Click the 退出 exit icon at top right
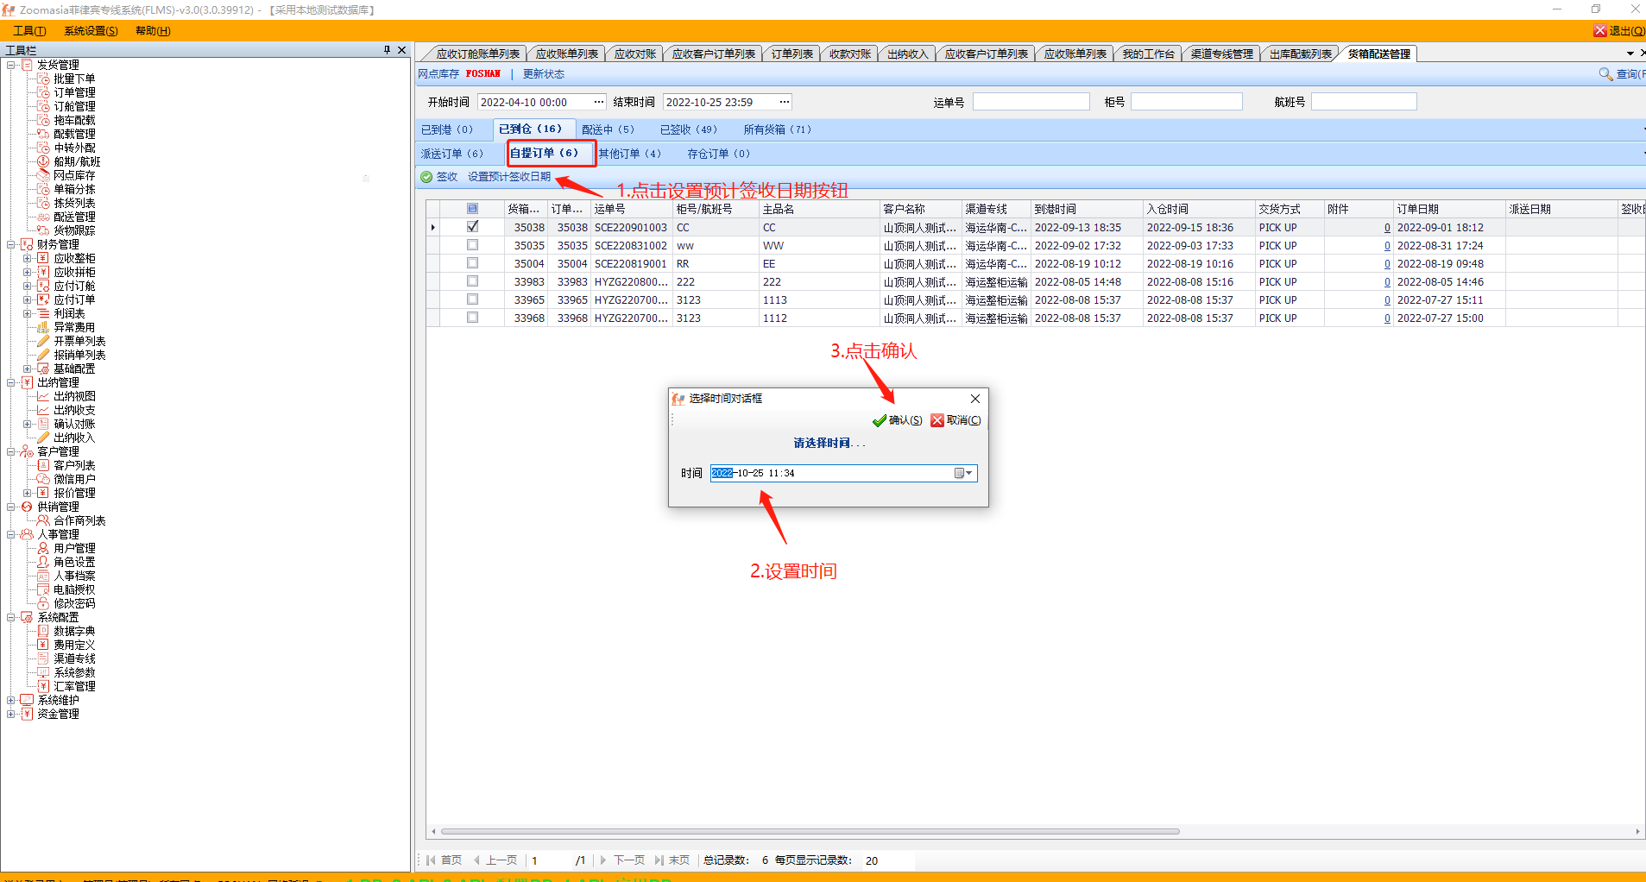Image resolution: width=1646 pixels, height=882 pixels. pos(1600,31)
